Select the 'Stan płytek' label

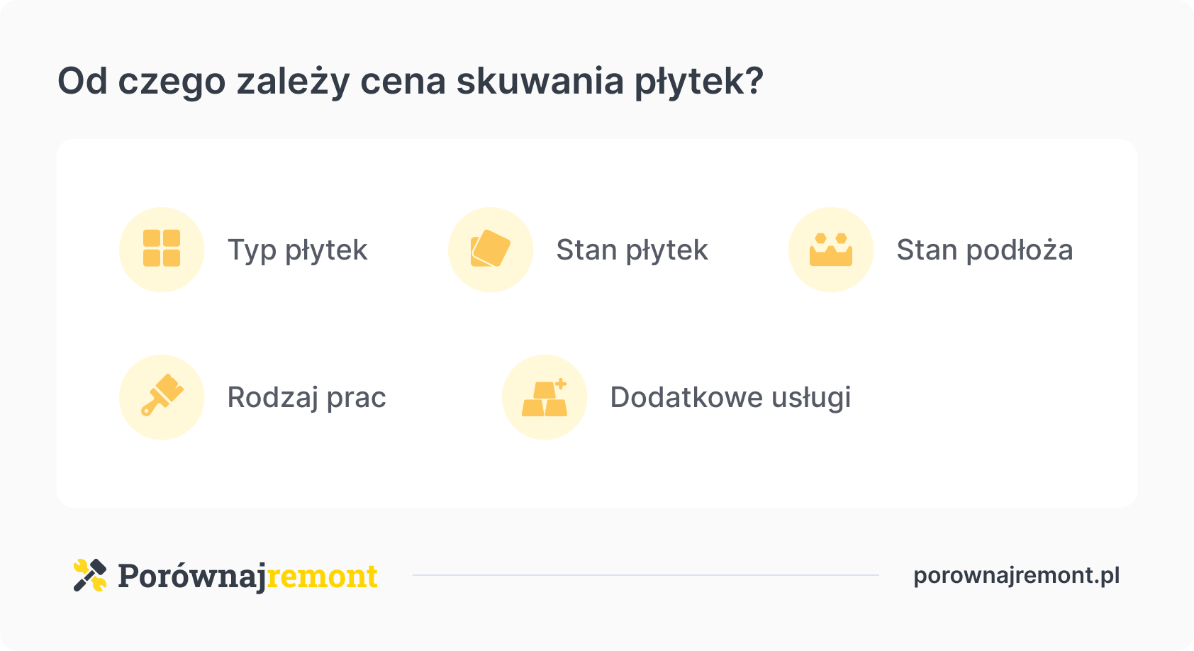pos(632,250)
